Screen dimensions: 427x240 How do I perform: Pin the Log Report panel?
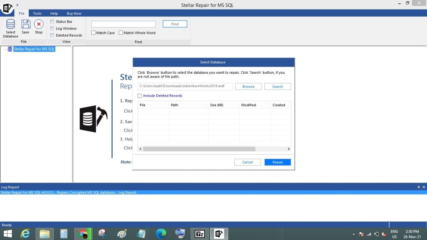[419, 187]
